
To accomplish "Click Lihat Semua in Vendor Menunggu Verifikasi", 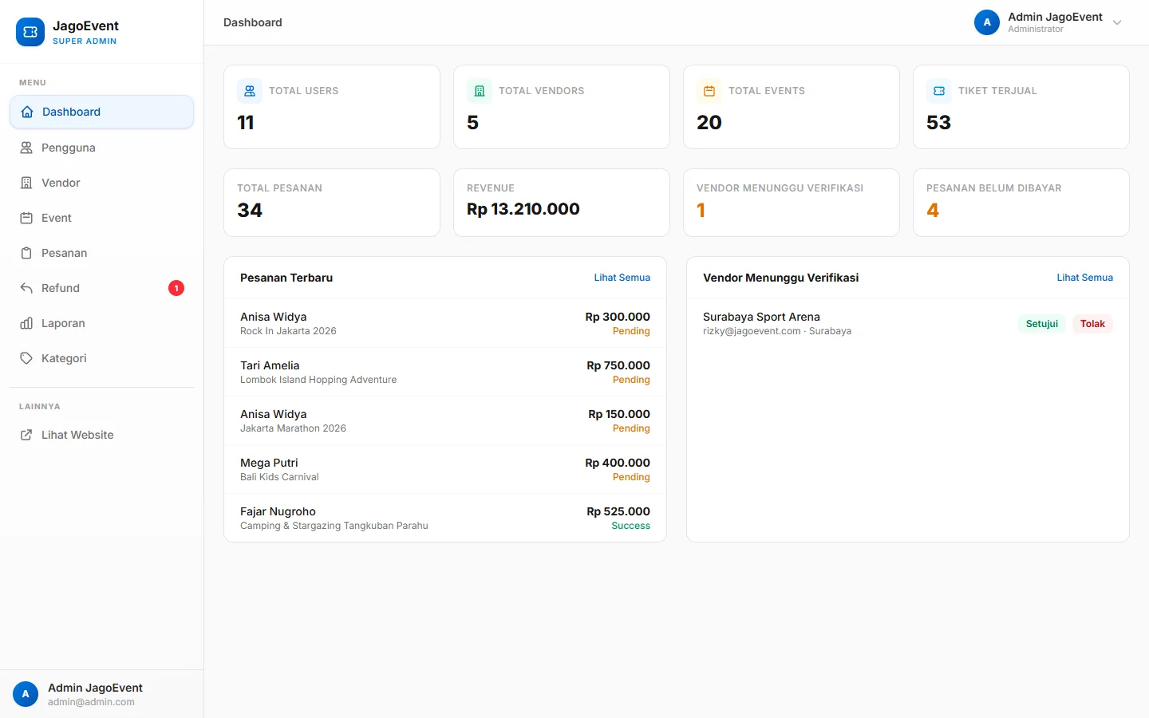I will point(1084,278).
